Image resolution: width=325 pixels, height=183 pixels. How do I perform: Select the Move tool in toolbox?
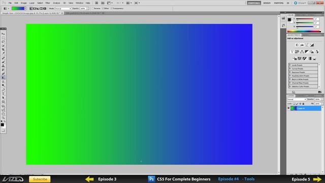(x=3, y=34)
